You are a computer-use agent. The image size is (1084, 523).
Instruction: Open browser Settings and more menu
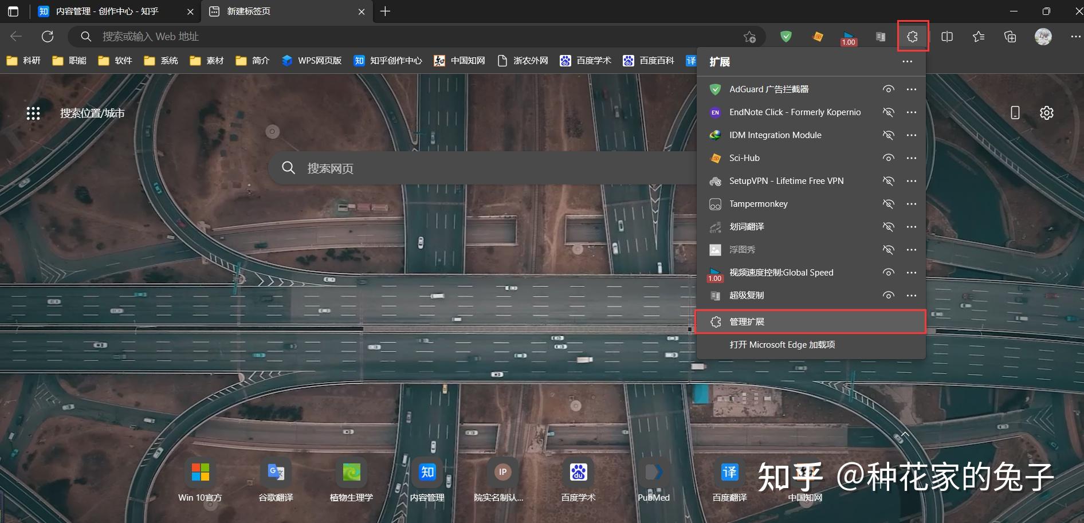(x=1075, y=37)
